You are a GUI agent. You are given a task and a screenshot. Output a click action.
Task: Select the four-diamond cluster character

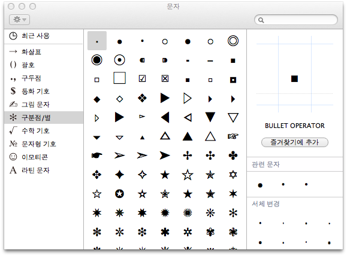click(x=142, y=98)
